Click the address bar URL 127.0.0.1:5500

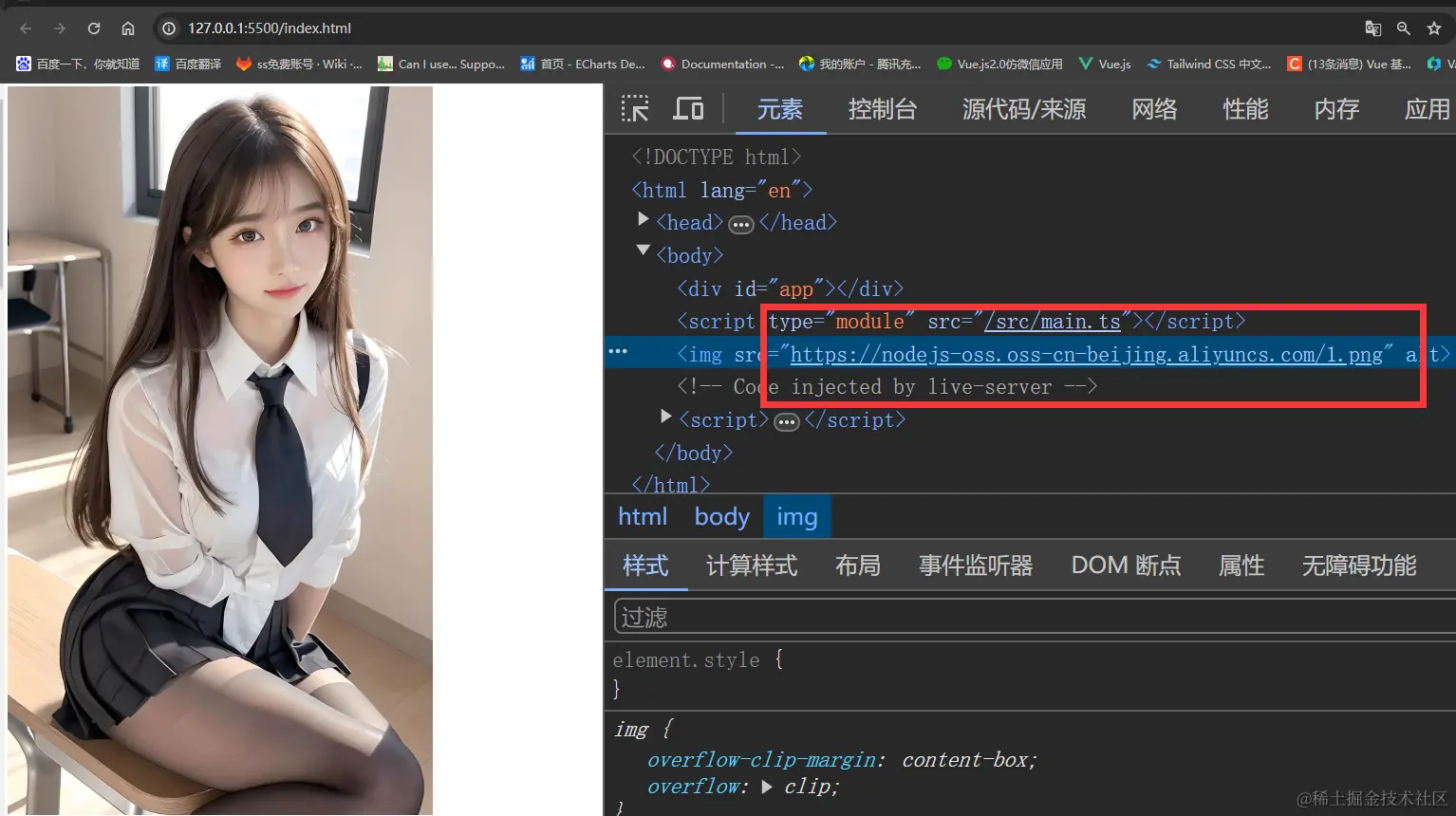point(270,28)
